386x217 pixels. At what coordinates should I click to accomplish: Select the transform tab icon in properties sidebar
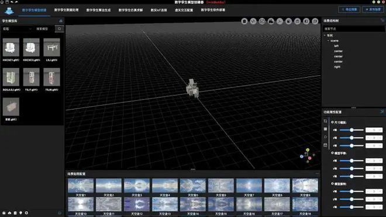(325, 121)
